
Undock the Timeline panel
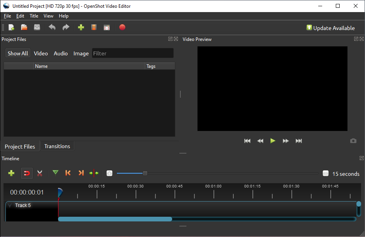click(361, 158)
